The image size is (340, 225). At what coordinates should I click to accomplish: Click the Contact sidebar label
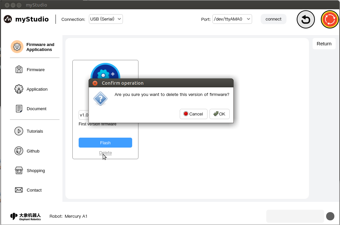point(34,190)
